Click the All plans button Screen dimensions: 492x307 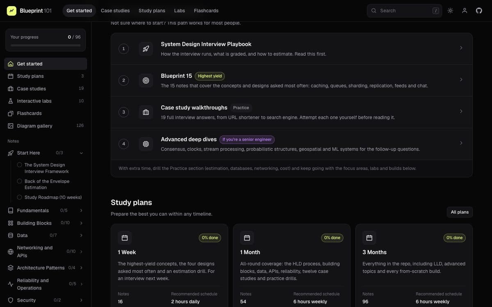pyautogui.click(x=460, y=212)
